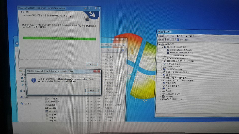Screen dimensions: 239x134
Task: Open the 보기(V) menu in Device Manager
Action: [180, 36]
